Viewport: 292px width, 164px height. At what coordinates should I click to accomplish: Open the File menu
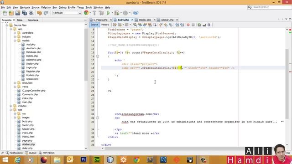(3, 7)
